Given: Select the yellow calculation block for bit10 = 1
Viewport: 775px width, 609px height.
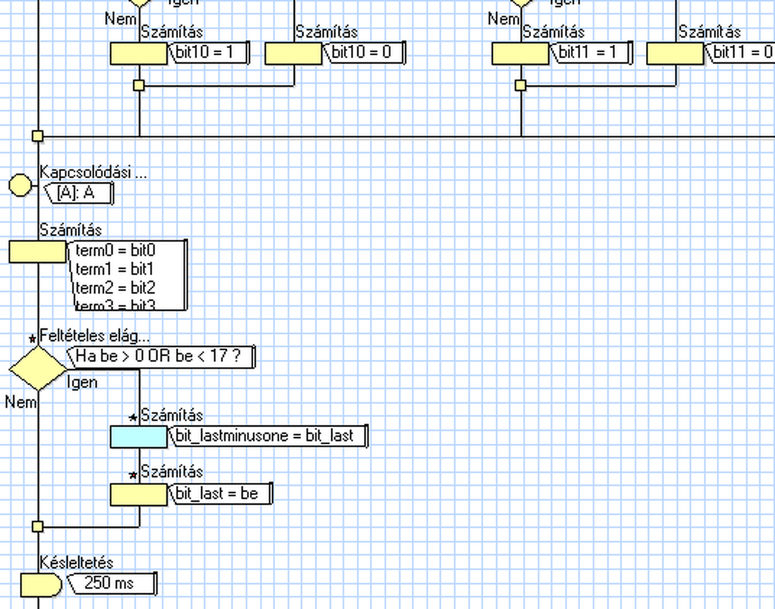Looking at the screenshot, I should click(x=139, y=53).
